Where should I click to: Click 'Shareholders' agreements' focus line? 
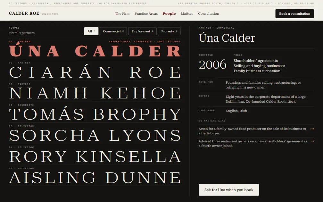click(x=256, y=61)
